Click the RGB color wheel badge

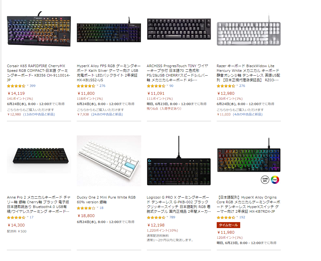[x=275, y=180]
